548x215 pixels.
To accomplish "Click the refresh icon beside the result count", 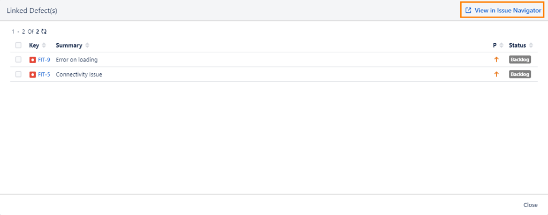I will click(x=44, y=32).
